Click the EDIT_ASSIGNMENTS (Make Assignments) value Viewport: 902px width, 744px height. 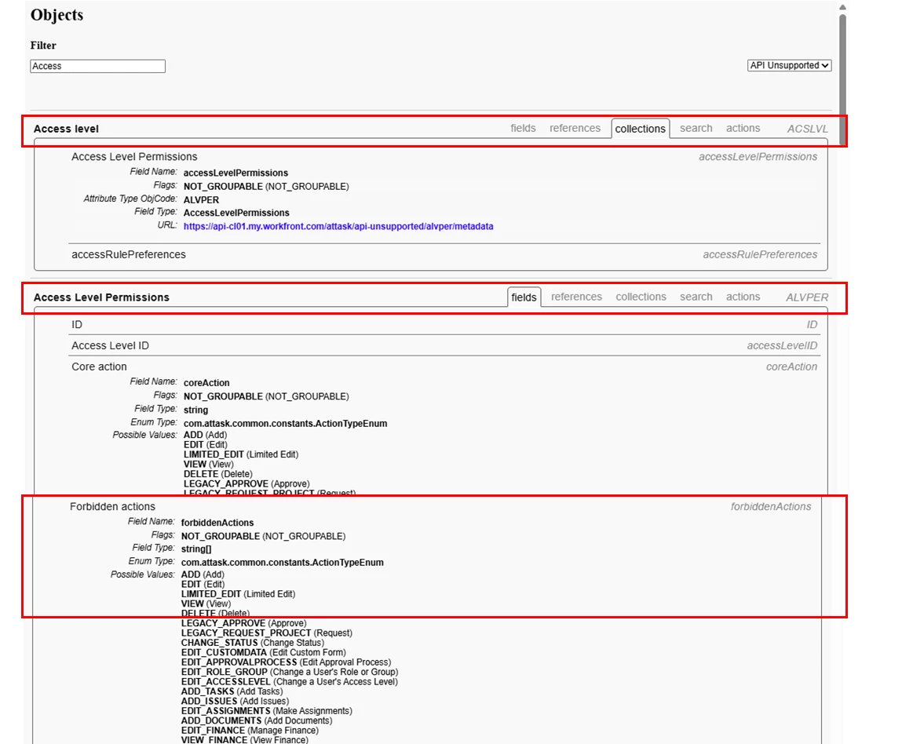tap(266, 711)
